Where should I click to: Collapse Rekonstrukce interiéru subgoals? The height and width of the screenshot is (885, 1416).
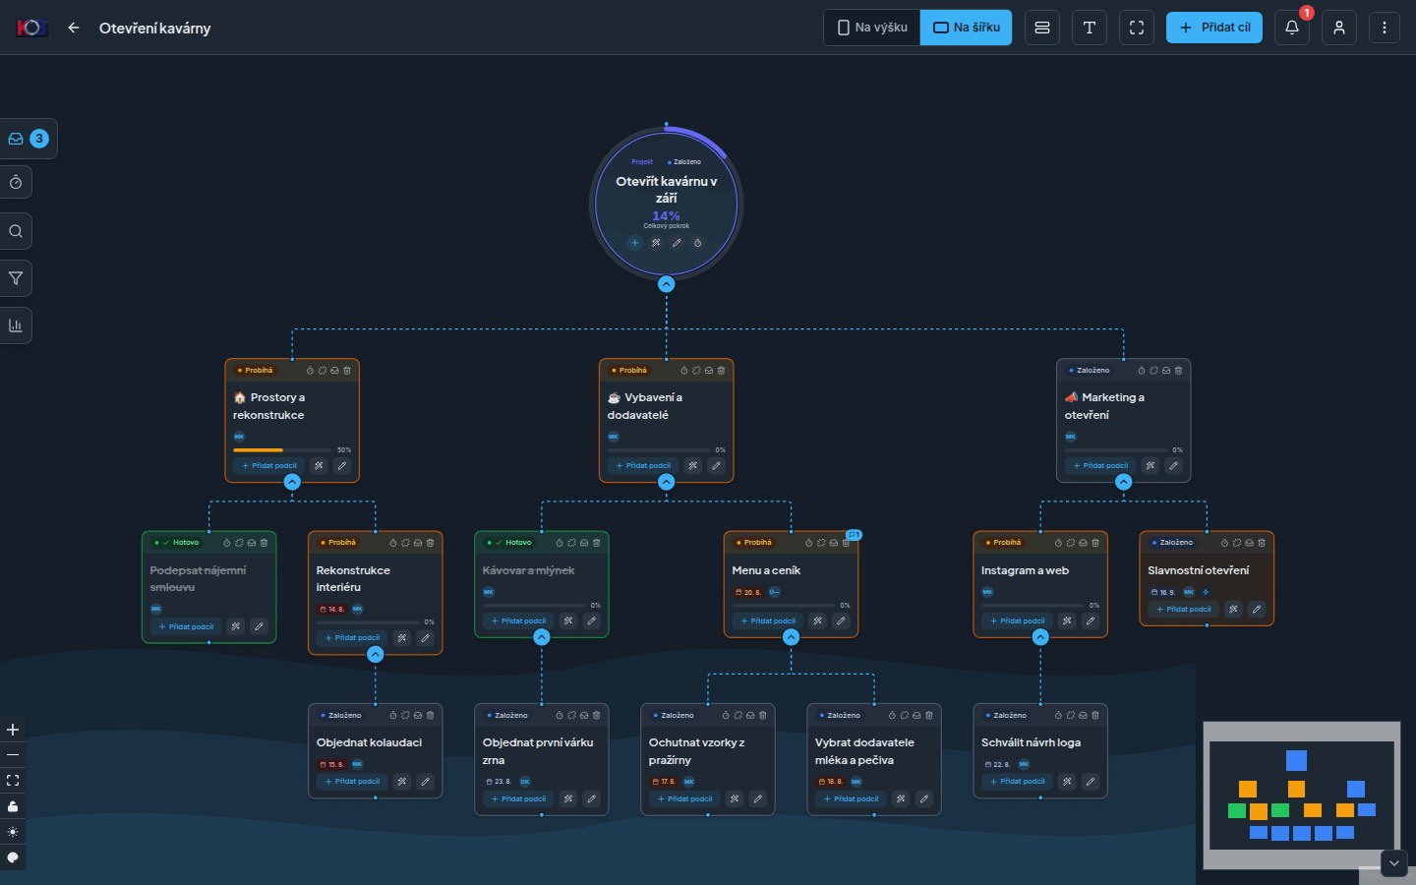click(376, 654)
